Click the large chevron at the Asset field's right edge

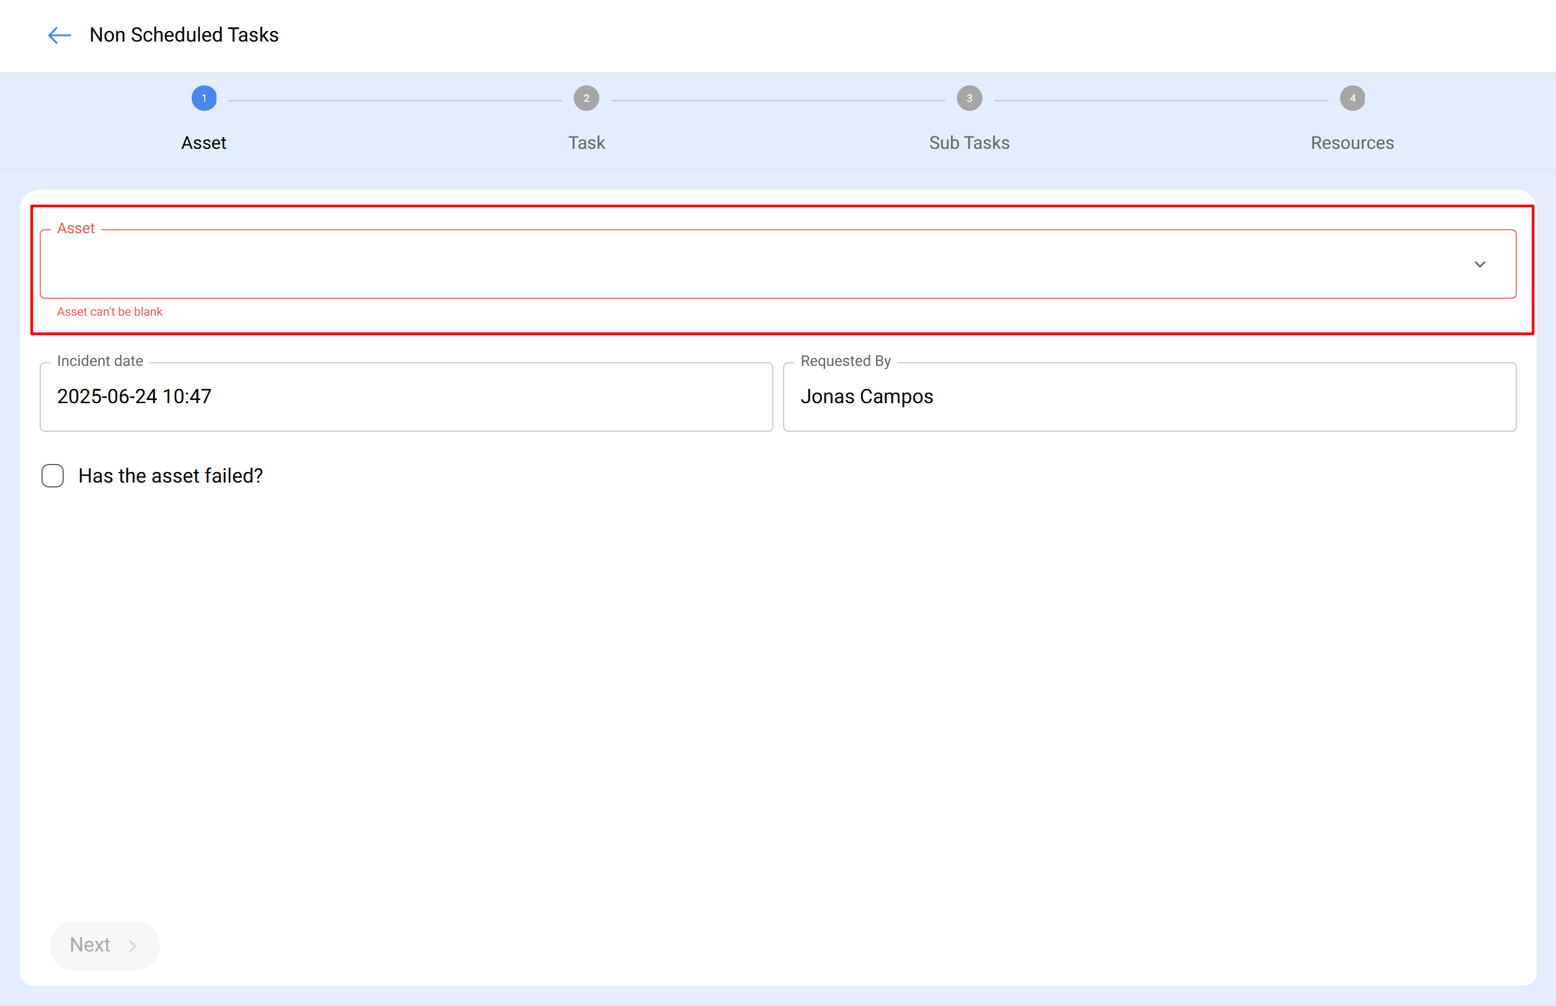click(x=1480, y=264)
